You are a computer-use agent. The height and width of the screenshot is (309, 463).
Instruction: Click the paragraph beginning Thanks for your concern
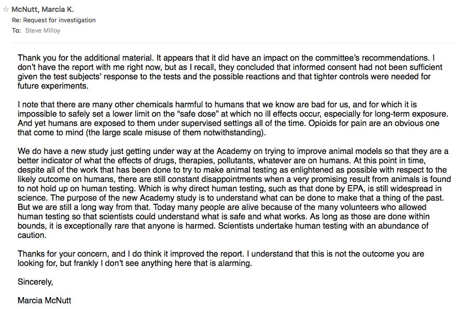click(220, 258)
